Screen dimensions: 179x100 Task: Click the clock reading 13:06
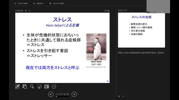click(x=107, y=11)
